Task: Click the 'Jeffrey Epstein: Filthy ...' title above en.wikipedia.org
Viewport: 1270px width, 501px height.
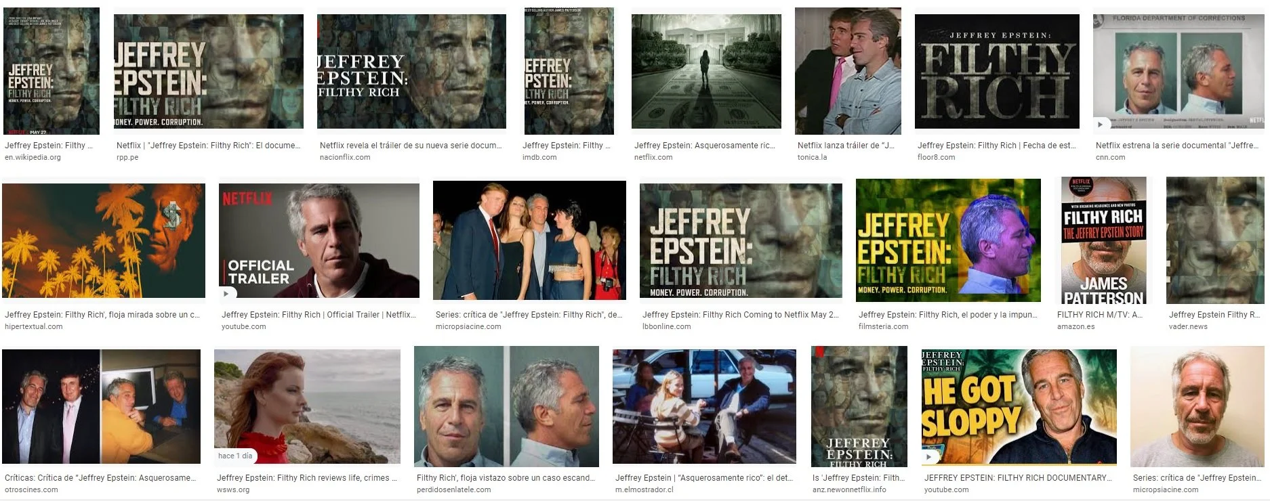Action: click(48, 146)
